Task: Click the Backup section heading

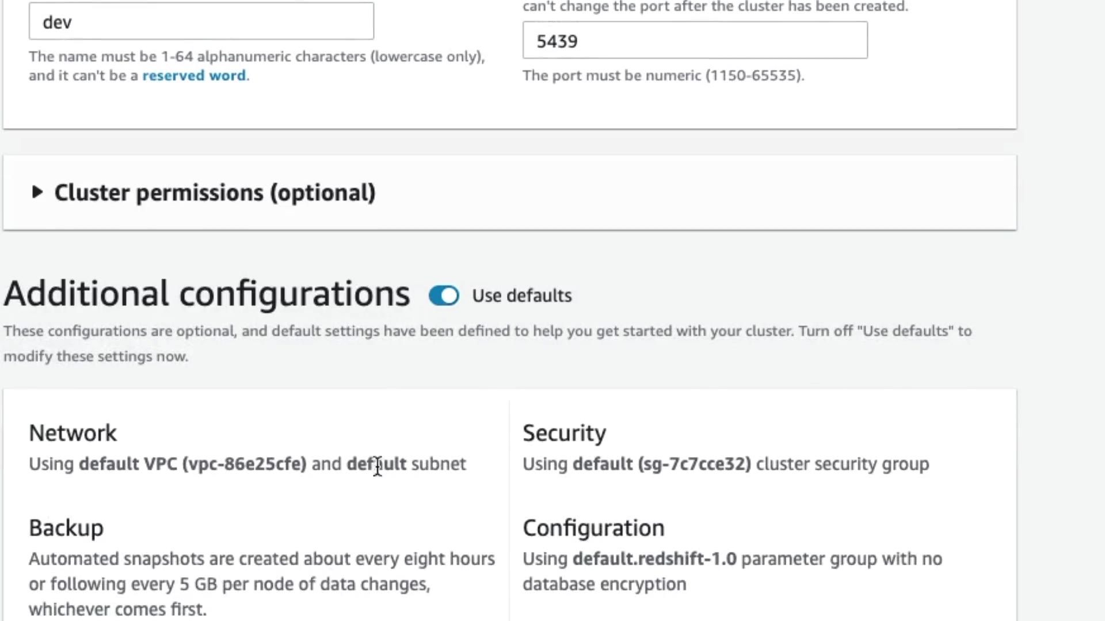Action: (x=66, y=528)
